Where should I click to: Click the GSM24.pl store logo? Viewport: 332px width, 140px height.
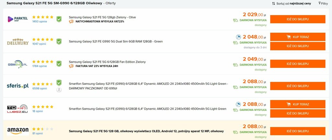point(18,64)
